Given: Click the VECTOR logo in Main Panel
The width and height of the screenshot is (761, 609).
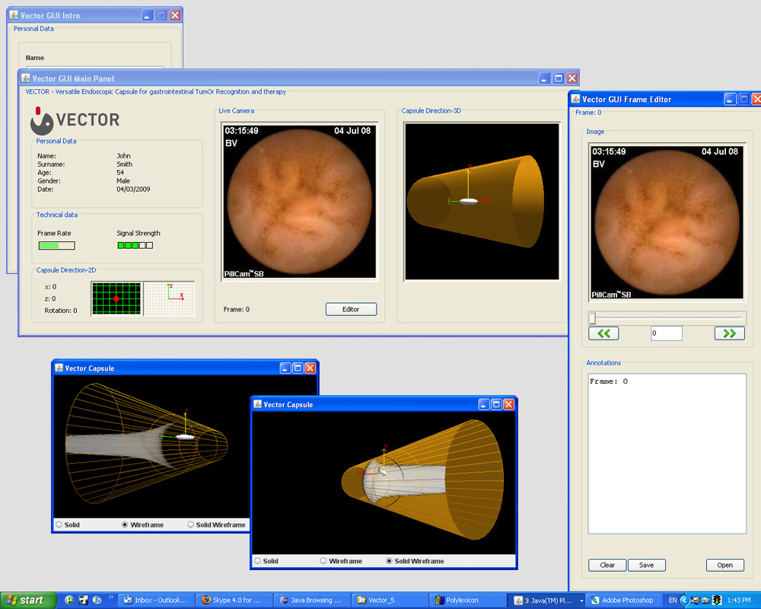Looking at the screenshot, I should (75, 120).
